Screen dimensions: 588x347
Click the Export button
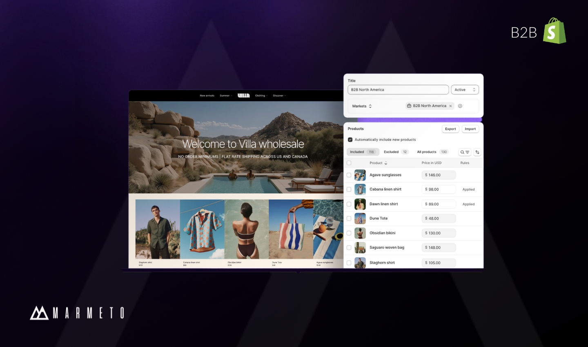tap(450, 129)
